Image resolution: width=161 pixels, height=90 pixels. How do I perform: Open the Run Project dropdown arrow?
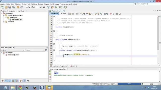click(x=58, y=7)
